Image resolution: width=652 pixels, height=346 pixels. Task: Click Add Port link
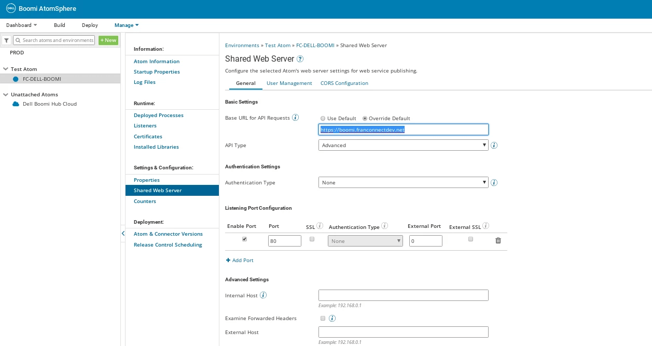tap(240, 260)
